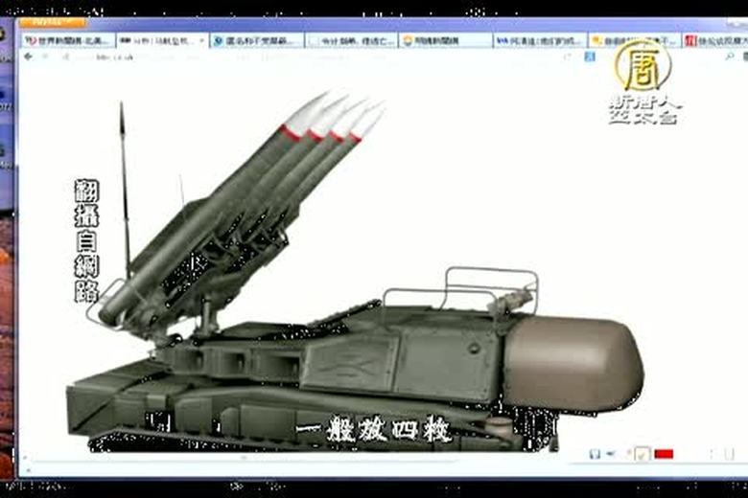Toggle the checkmark icon in the status bar
Screen dimensions: 748x498
(641, 454)
